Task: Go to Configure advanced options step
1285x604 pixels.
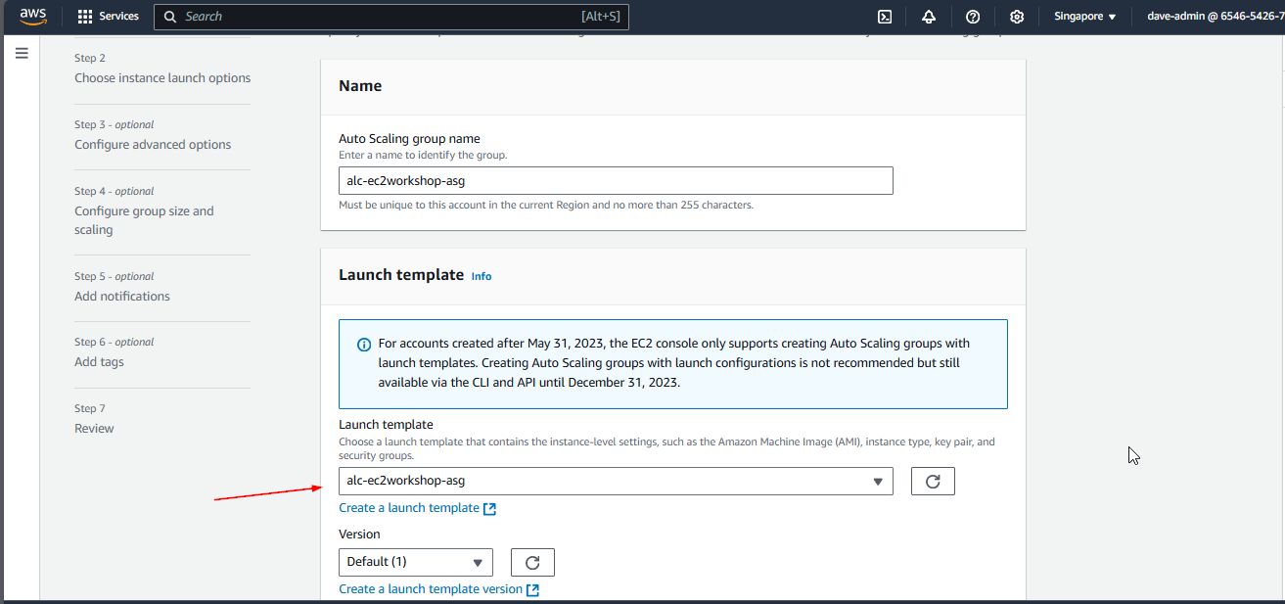Action: click(153, 145)
